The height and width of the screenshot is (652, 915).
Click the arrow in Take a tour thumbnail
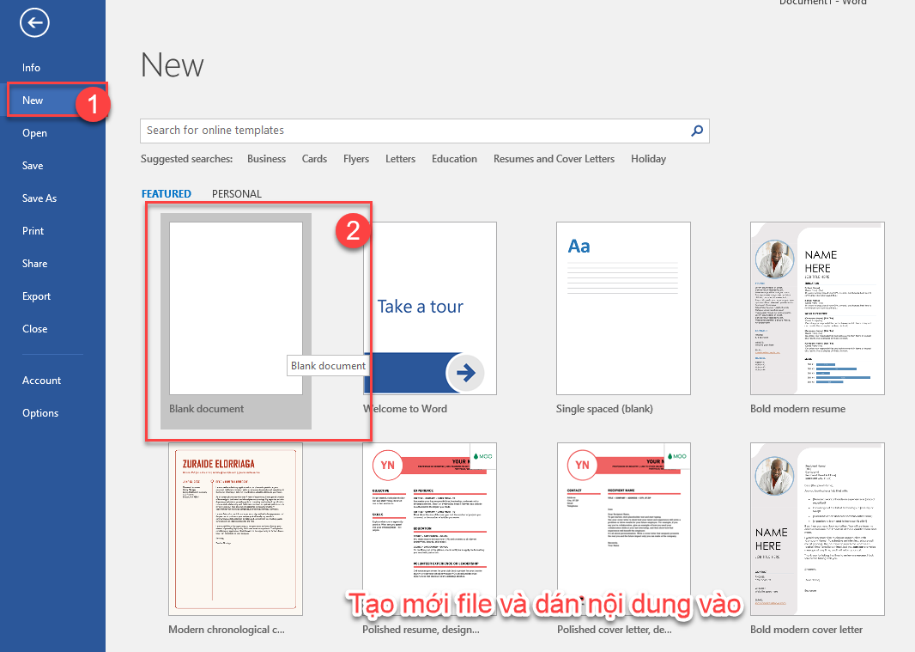[465, 373]
